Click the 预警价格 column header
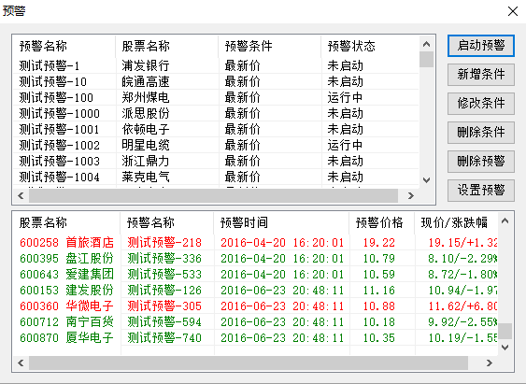 [x=382, y=222]
